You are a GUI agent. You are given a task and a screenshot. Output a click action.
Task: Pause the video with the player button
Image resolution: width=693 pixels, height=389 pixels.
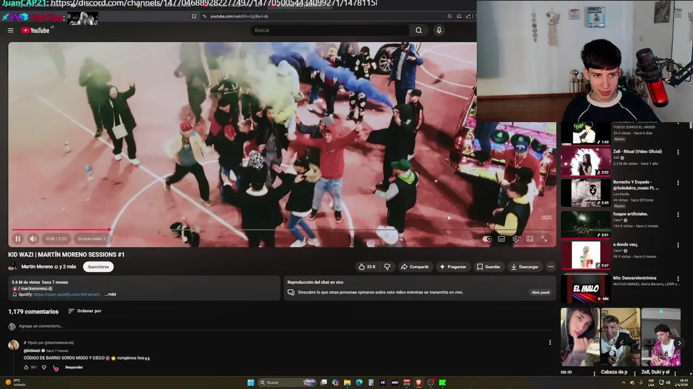click(17, 239)
